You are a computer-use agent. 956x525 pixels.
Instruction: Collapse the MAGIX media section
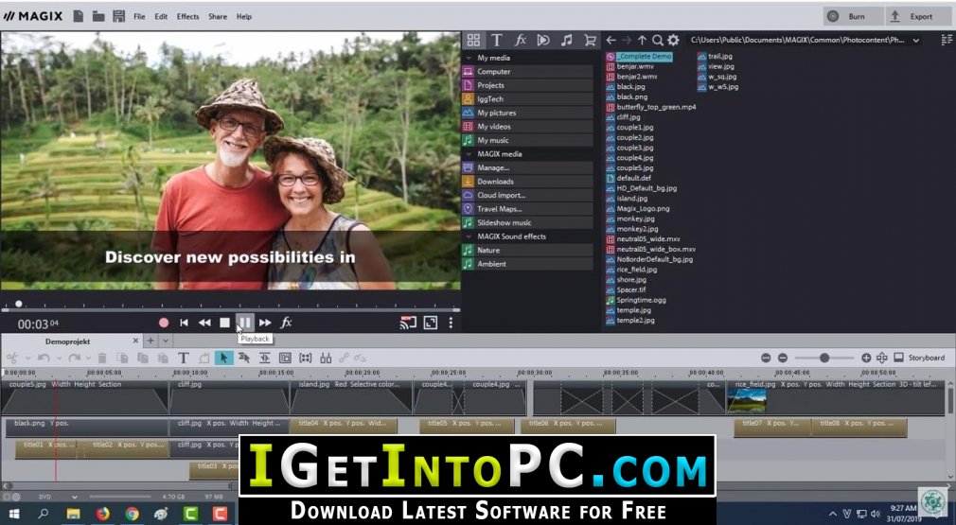pyautogui.click(x=469, y=154)
